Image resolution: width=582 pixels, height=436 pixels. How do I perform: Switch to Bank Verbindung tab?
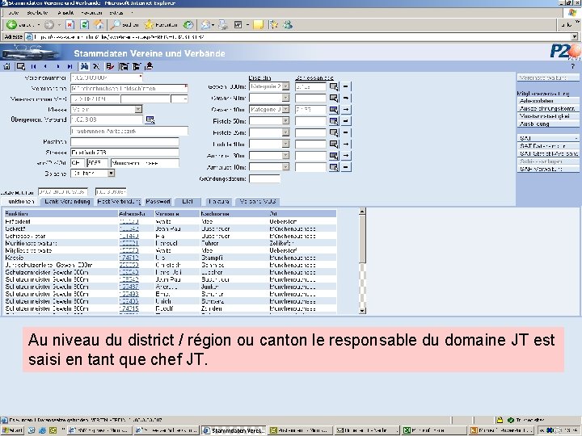point(67,202)
